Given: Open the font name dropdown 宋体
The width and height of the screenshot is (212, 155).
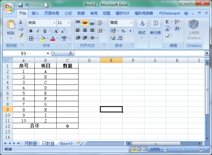Looking at the screenshot, I should [54, 23].
